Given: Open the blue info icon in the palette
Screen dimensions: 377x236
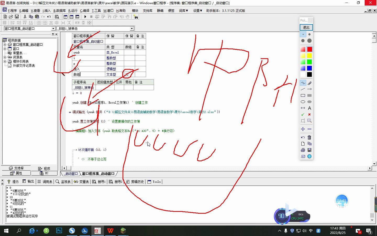Looking at the screenshot, I should [x=309, y=156].
